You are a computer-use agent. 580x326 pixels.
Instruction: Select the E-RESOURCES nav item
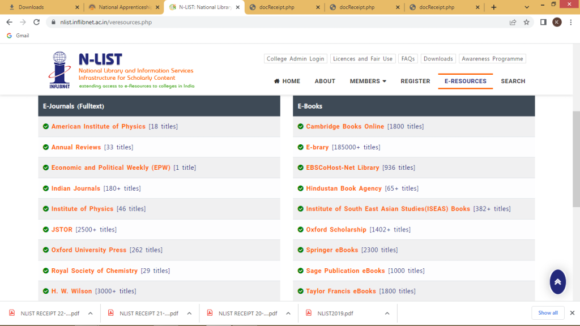coord(466,81)
